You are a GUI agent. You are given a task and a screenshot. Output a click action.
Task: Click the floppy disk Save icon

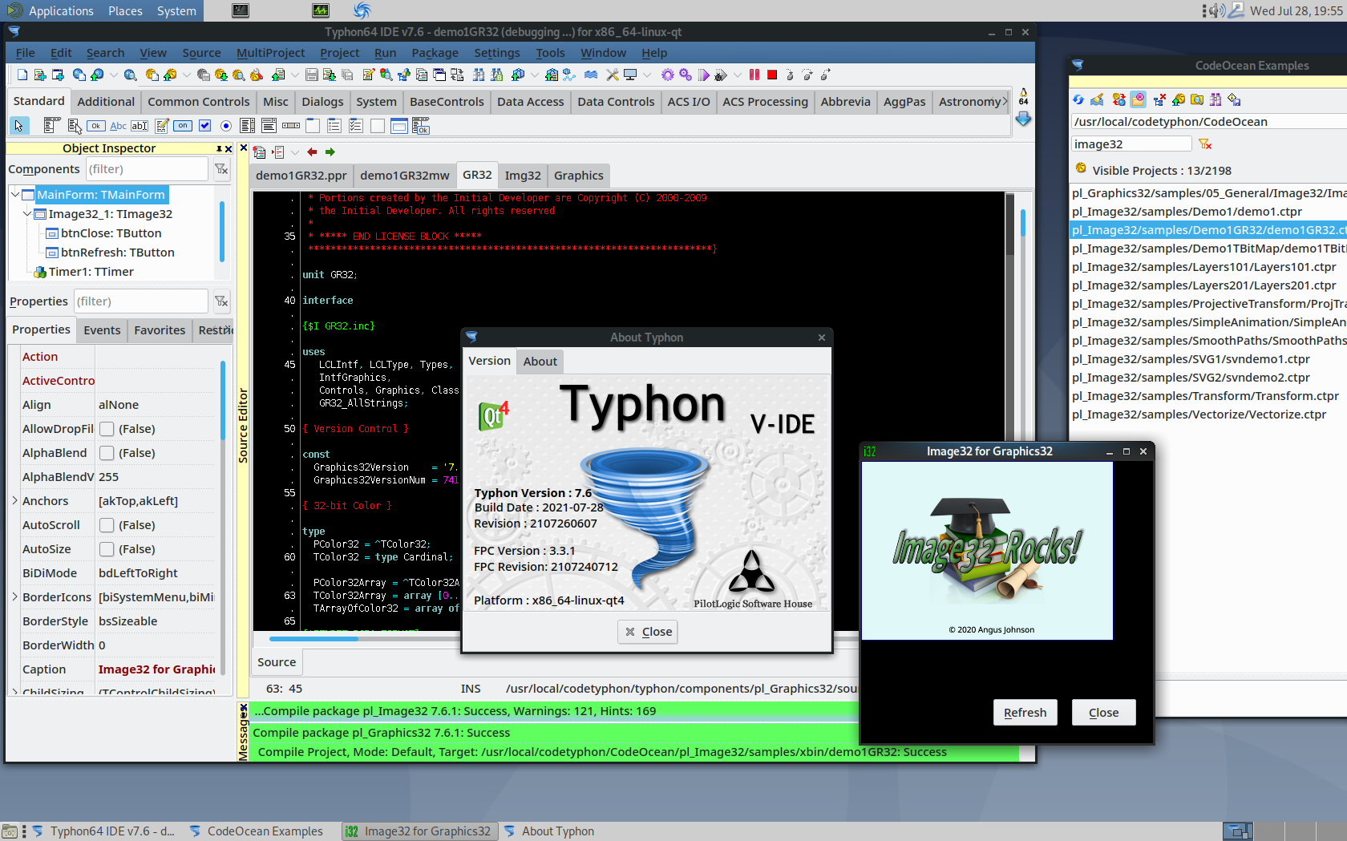tap(312, 75)
